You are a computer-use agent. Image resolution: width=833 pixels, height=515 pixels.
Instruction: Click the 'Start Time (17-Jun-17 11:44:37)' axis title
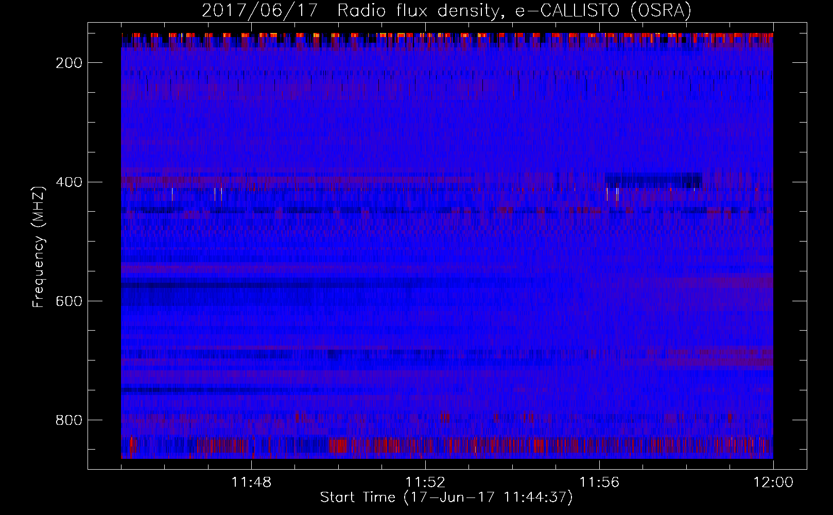[446, 497]
